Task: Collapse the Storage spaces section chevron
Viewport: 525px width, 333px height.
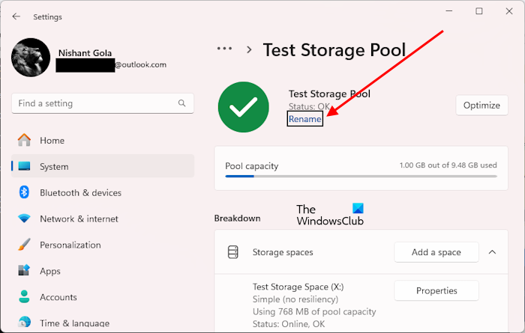Action: click(492, 252)
